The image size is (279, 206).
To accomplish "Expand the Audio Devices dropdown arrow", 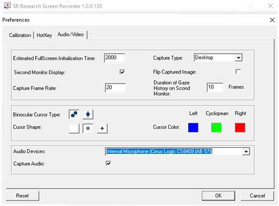I will click(x=246, y=151).
